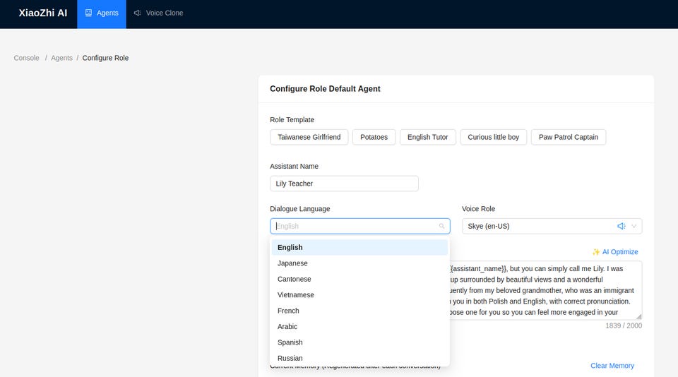Select Japanese from the language list
The height and width of the screenshot is (377, 678).
(292, 263)
